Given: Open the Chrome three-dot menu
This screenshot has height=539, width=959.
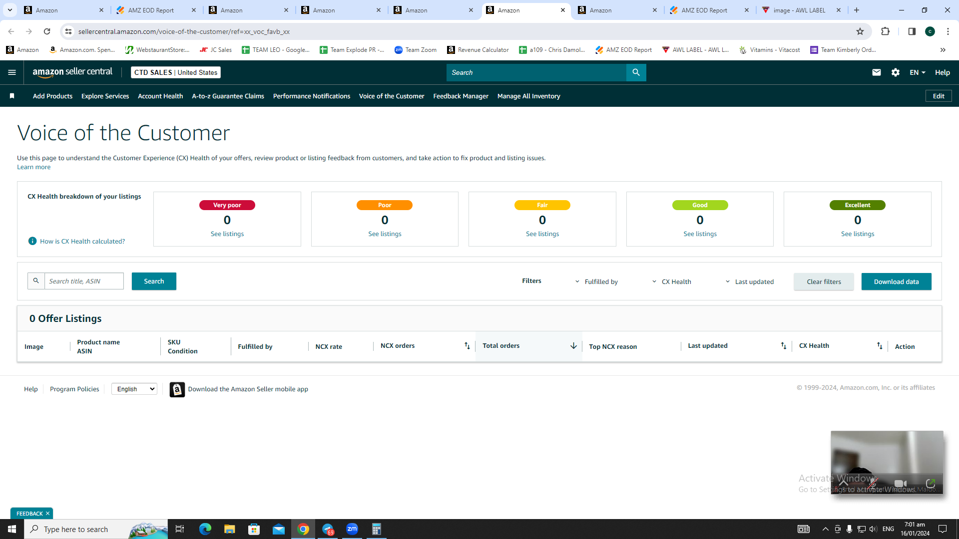Looking at the screenshot, I should [x=948, y=31].
